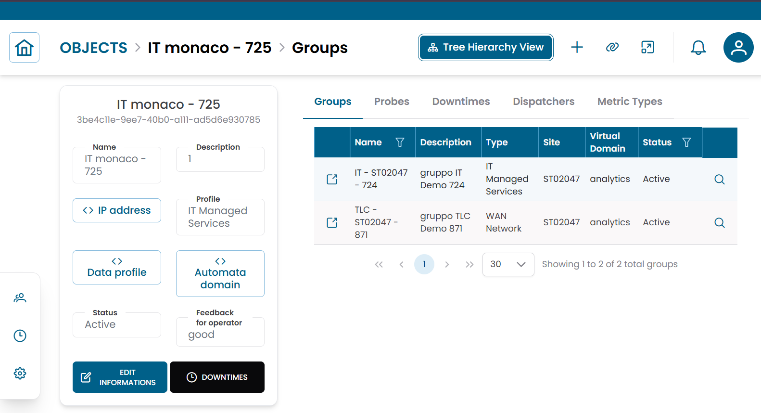The image size is (761, 413).
Task: Click the Status field showing Active
Action: pyautogui.click(x=117, y=325)
